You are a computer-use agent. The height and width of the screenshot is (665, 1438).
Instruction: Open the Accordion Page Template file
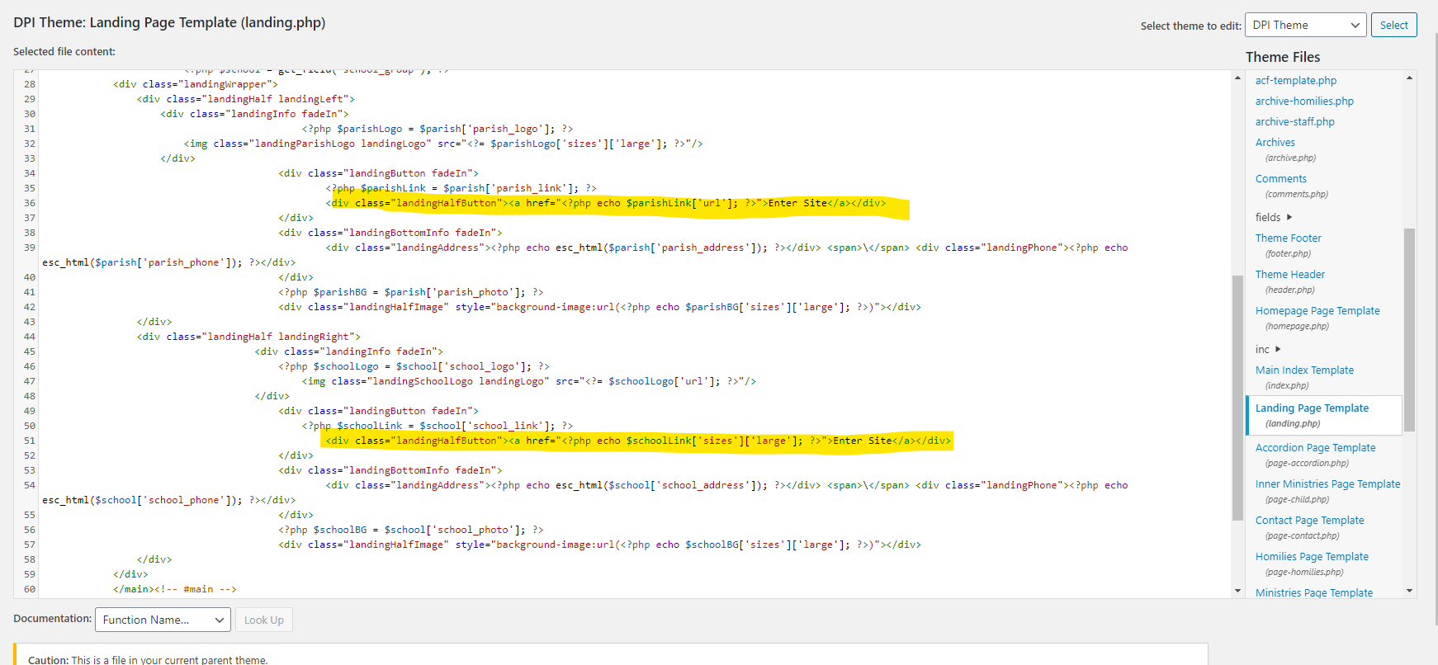(1315, 448)
